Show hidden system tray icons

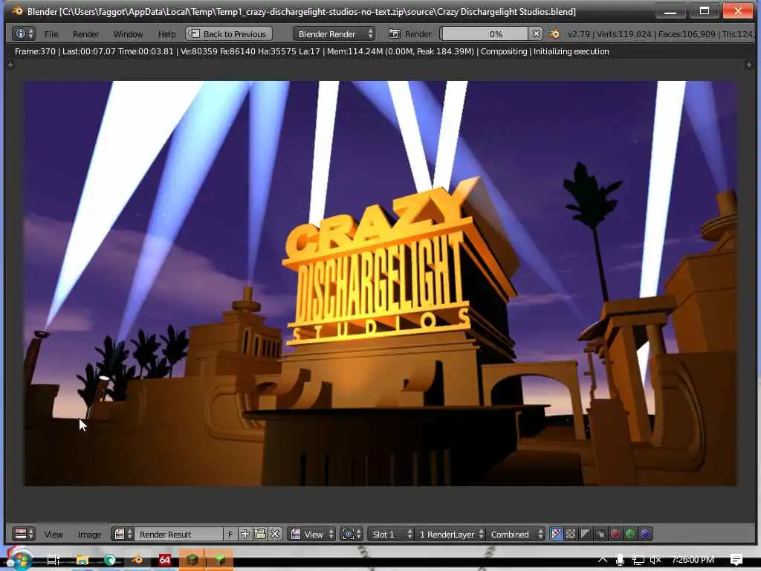(x=602, y=559)
